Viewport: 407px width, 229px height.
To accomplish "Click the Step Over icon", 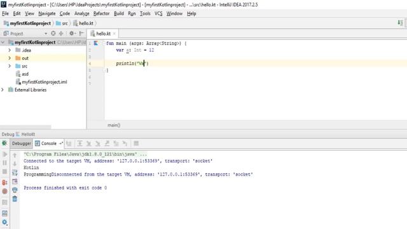I will (80, 143).
